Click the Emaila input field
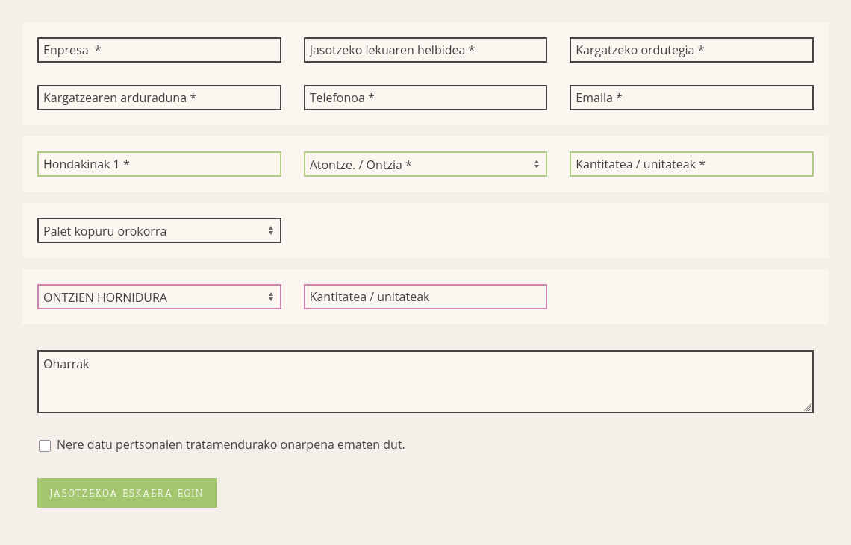The height and width of the screenshot is (545, 851). click(x=691, y=98)
